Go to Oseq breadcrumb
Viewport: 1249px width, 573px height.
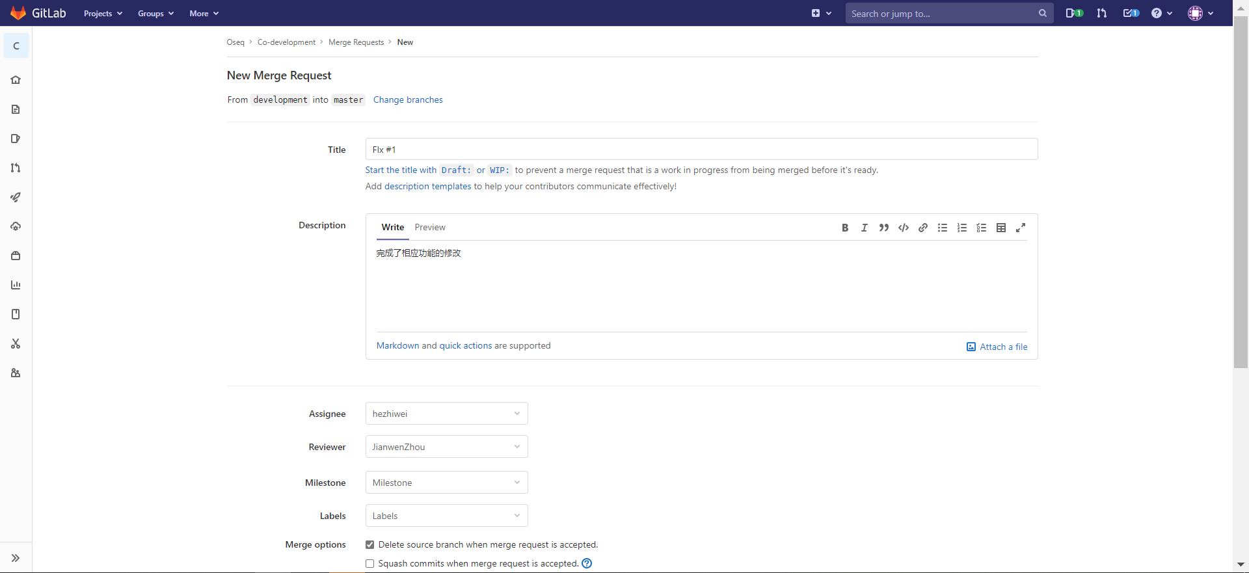pos(235,42)
